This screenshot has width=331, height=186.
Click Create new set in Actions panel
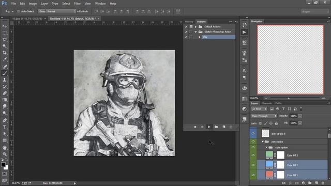[x=216, y=127]
